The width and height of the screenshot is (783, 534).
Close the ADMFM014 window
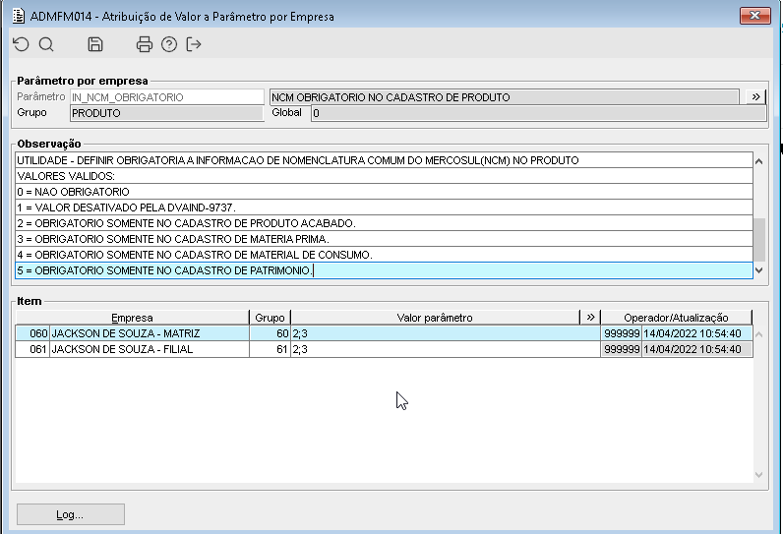754,16
